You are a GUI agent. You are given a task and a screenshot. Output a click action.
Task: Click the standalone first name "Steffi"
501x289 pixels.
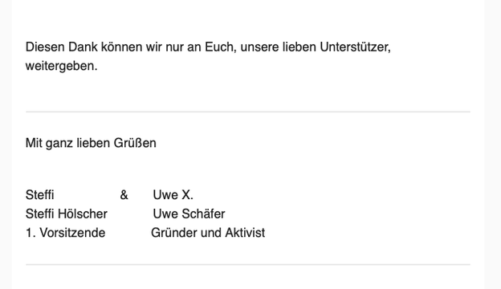tap(39, 195)
